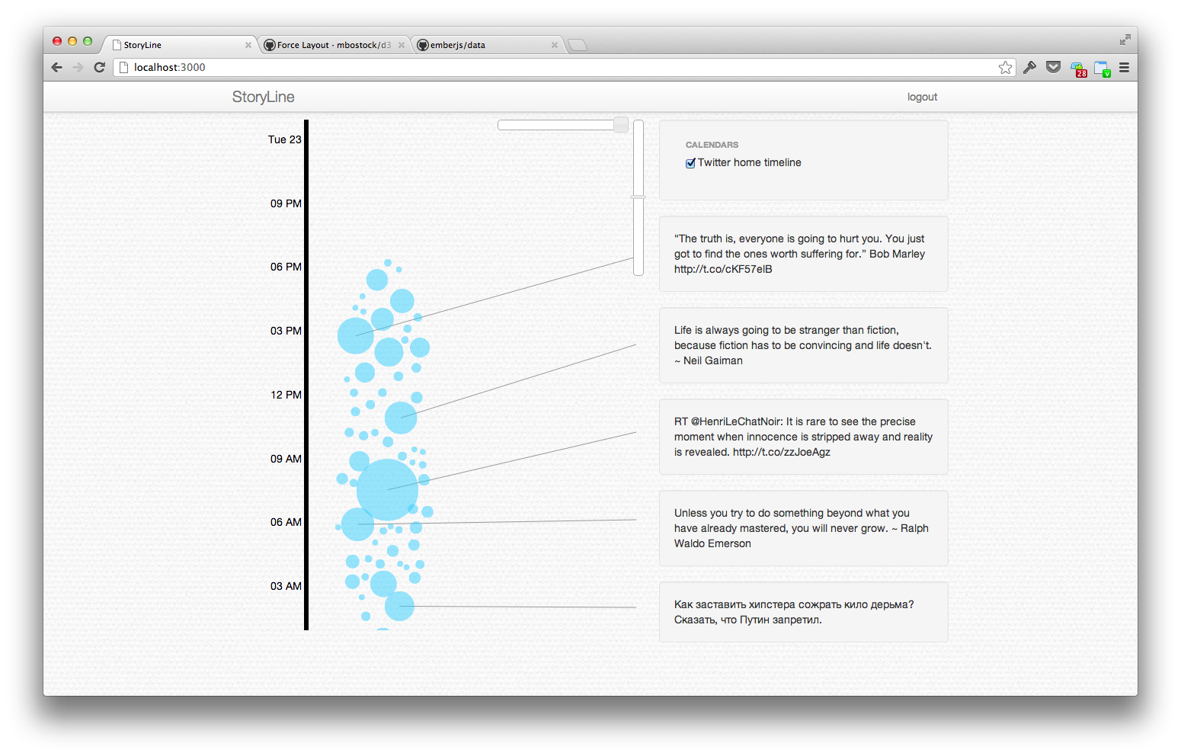1181x756 pixels.
Task: Click the StoryLine brand title
Action: click(263, 98)
